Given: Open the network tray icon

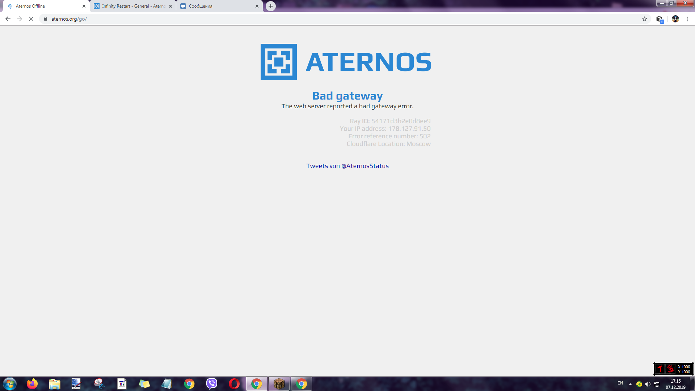Looking at the screenshot, I should pyautogui.click(x=657, y=384).
